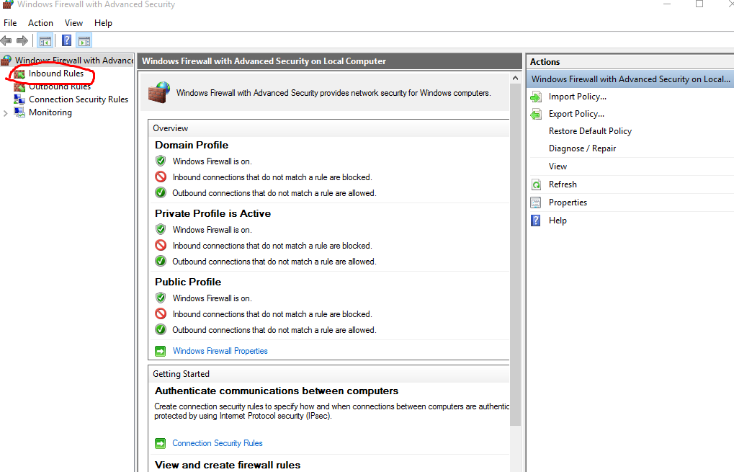Click the Monitoring tree icon

coord(19,112)
